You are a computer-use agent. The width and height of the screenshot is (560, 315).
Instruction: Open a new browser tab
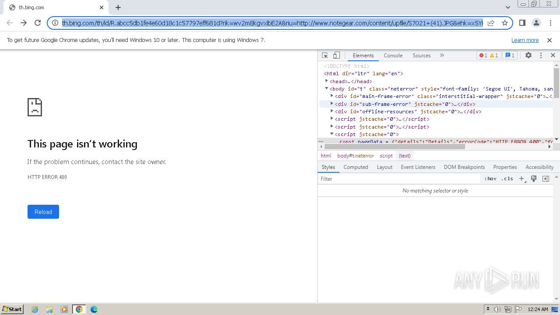118,7
